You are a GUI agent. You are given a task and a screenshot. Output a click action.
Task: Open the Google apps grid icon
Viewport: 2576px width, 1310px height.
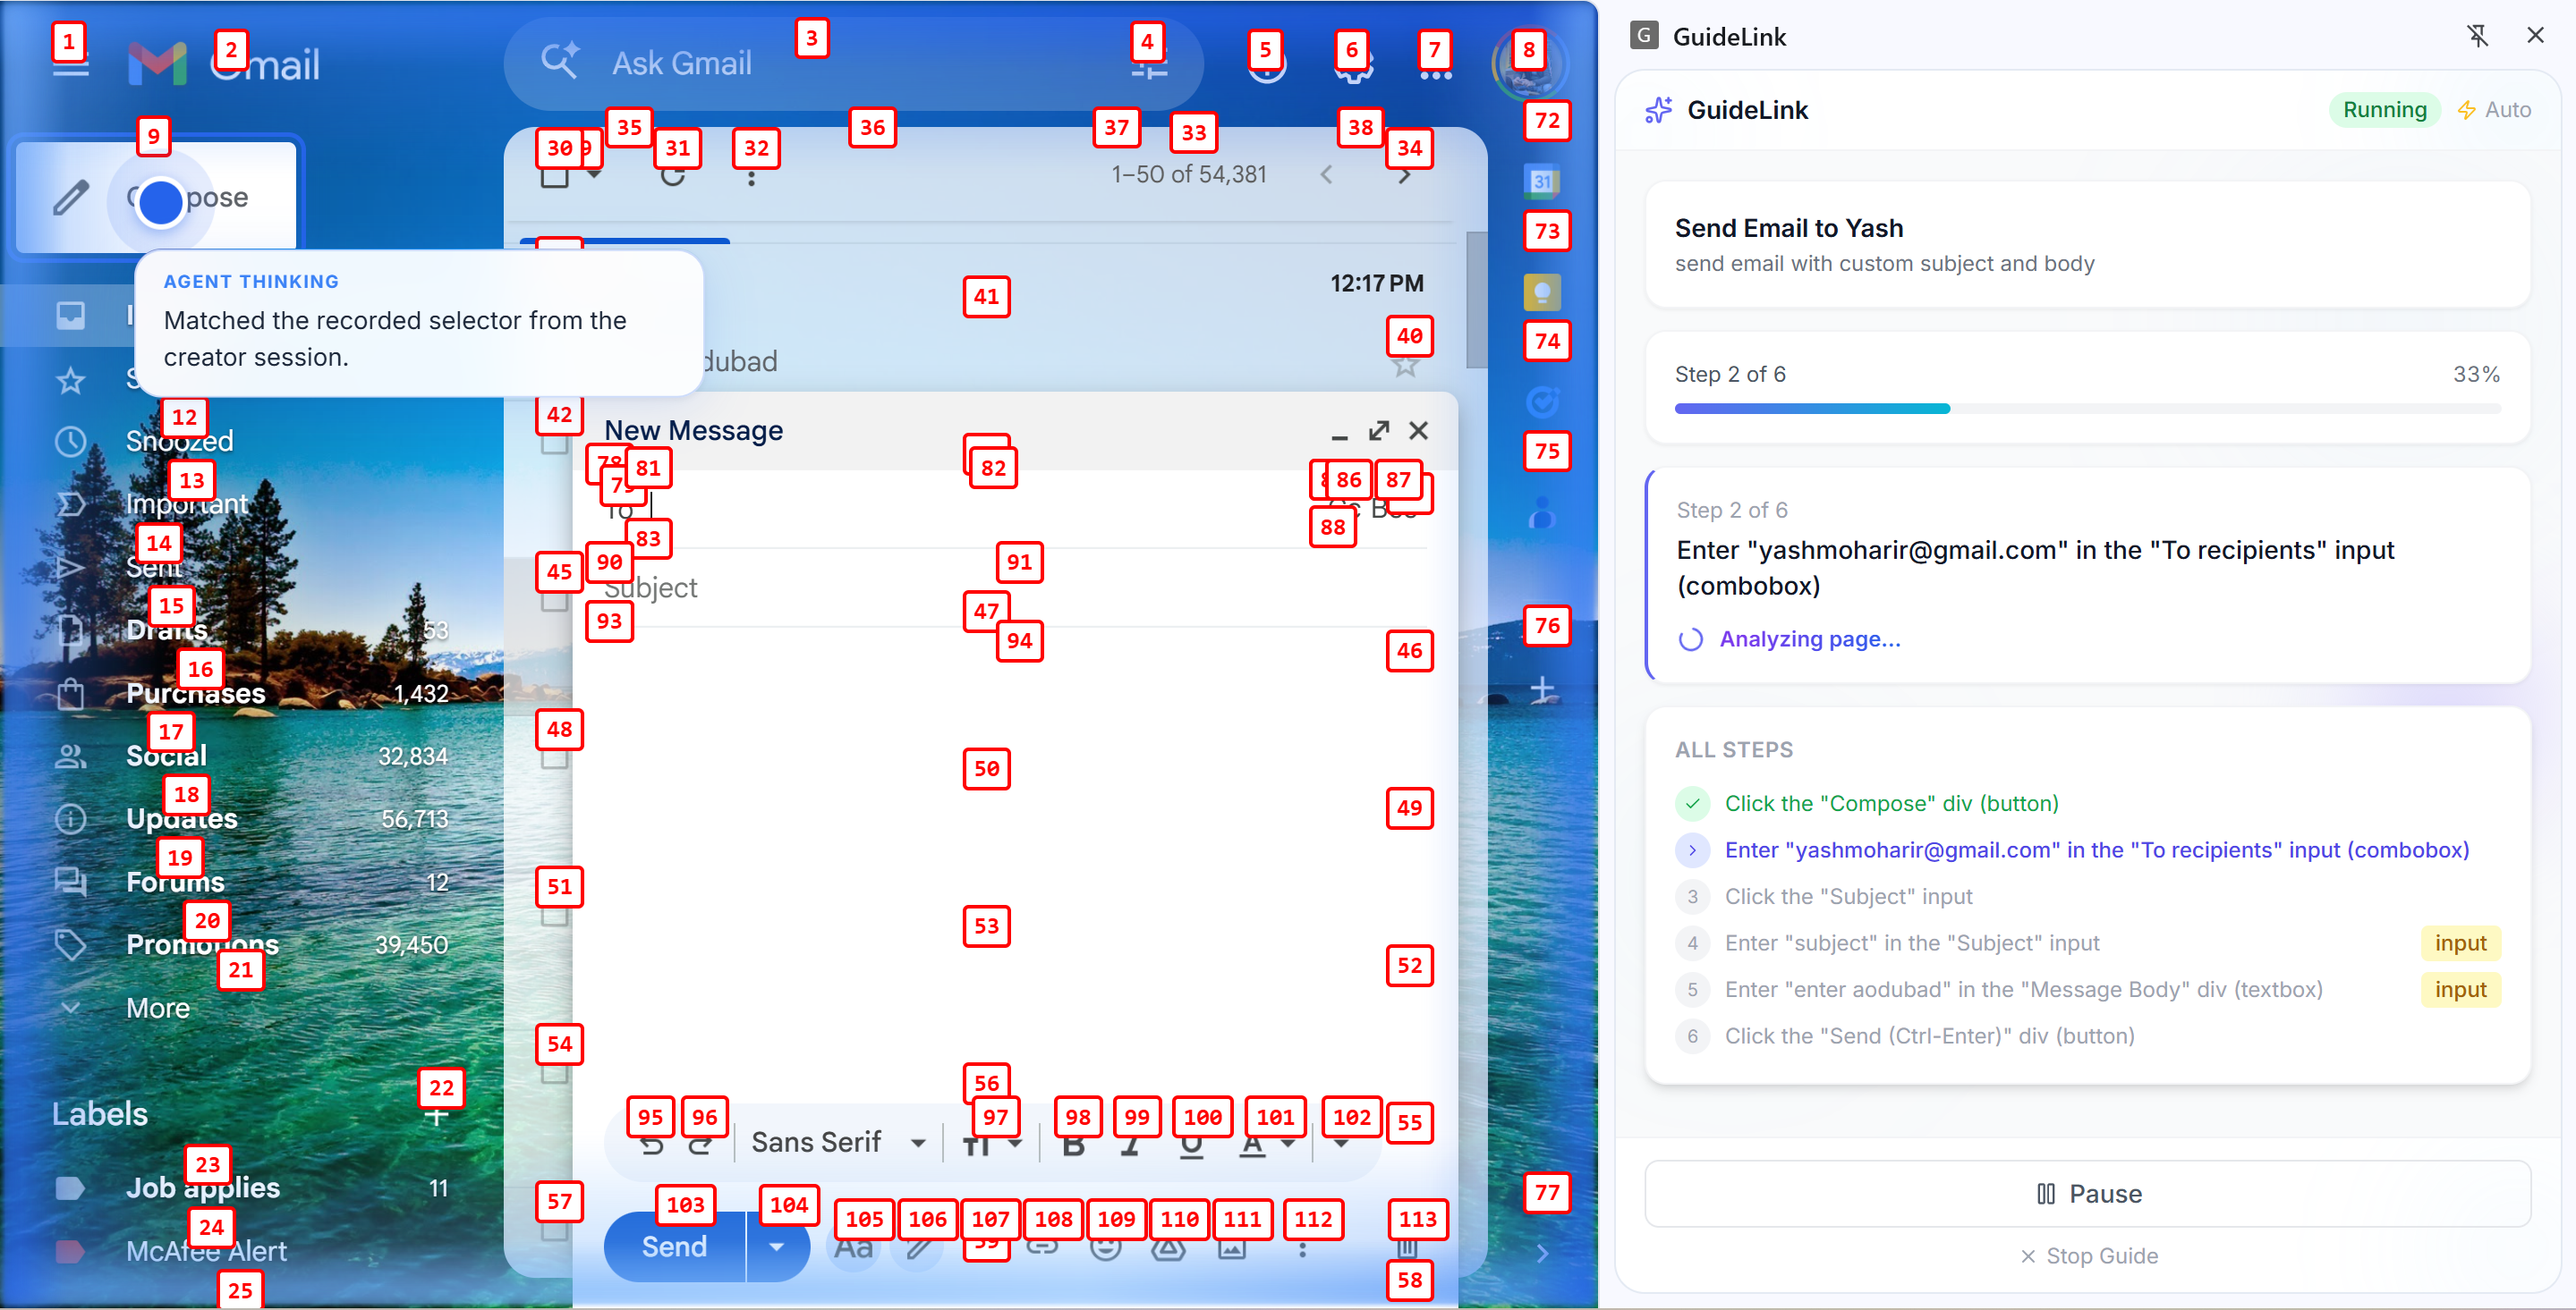point(1435,65)
